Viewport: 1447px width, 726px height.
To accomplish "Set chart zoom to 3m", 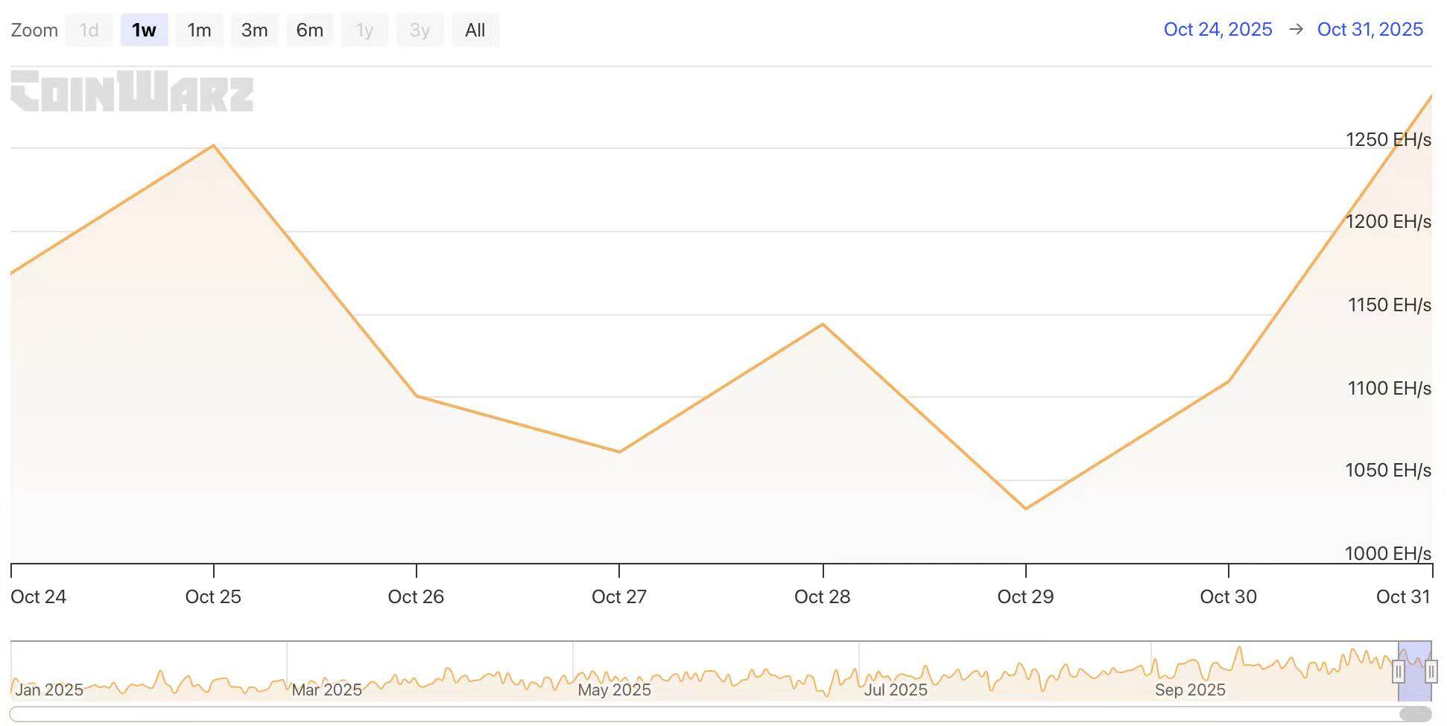I will point(254,31).
